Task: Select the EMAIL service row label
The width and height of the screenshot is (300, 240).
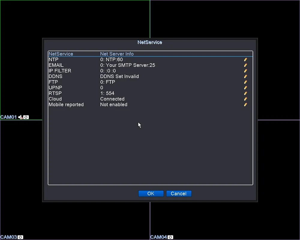Action: [56, 65]
